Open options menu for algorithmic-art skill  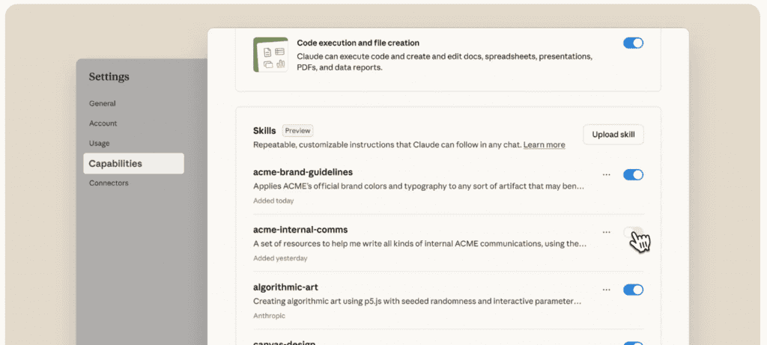pos(607,290)
